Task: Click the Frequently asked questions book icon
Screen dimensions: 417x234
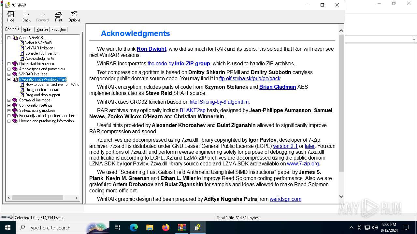Action: point(15,116)
